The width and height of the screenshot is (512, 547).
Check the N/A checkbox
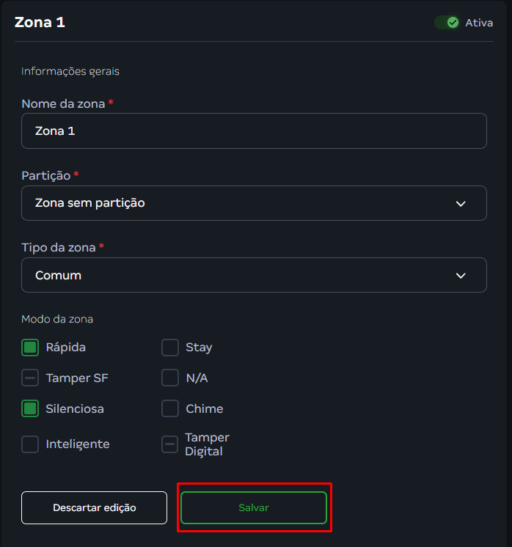(170, 378)
